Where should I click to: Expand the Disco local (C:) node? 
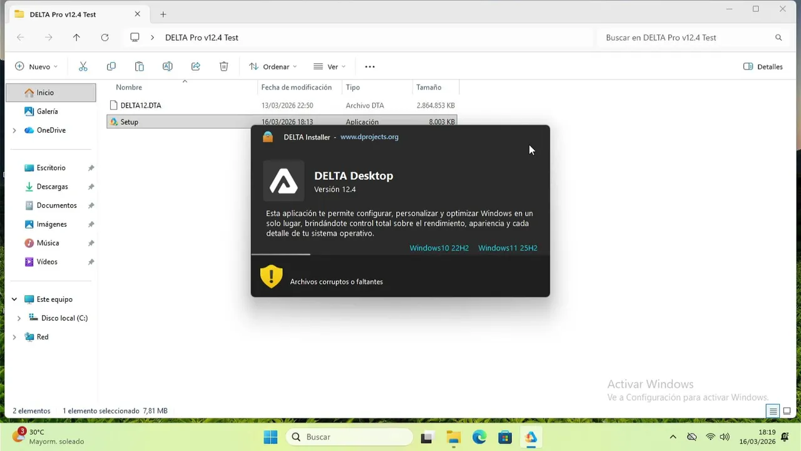tap(19, 318)
